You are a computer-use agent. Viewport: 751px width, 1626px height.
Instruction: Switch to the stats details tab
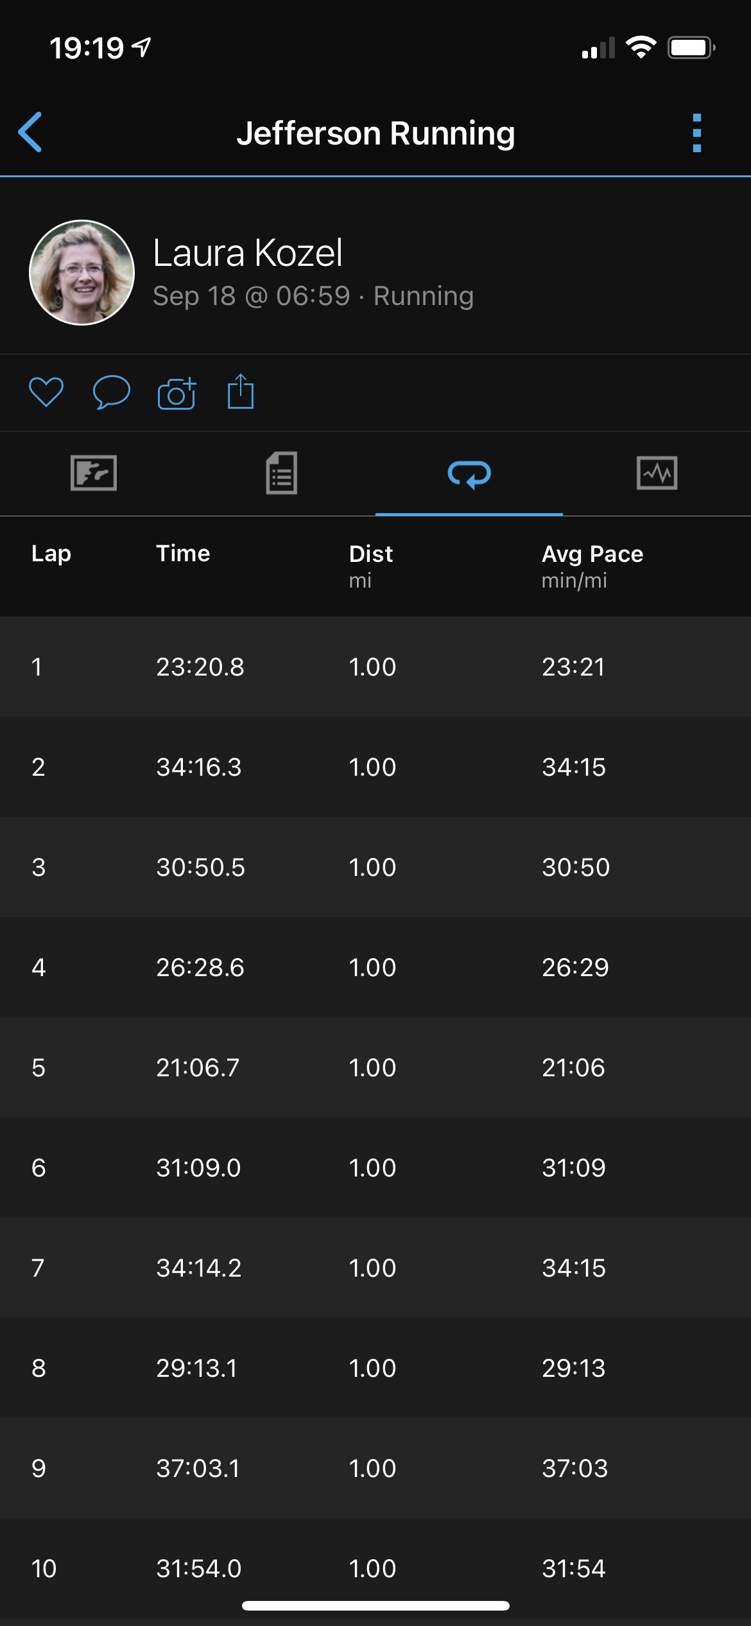(x=282, y=473)
